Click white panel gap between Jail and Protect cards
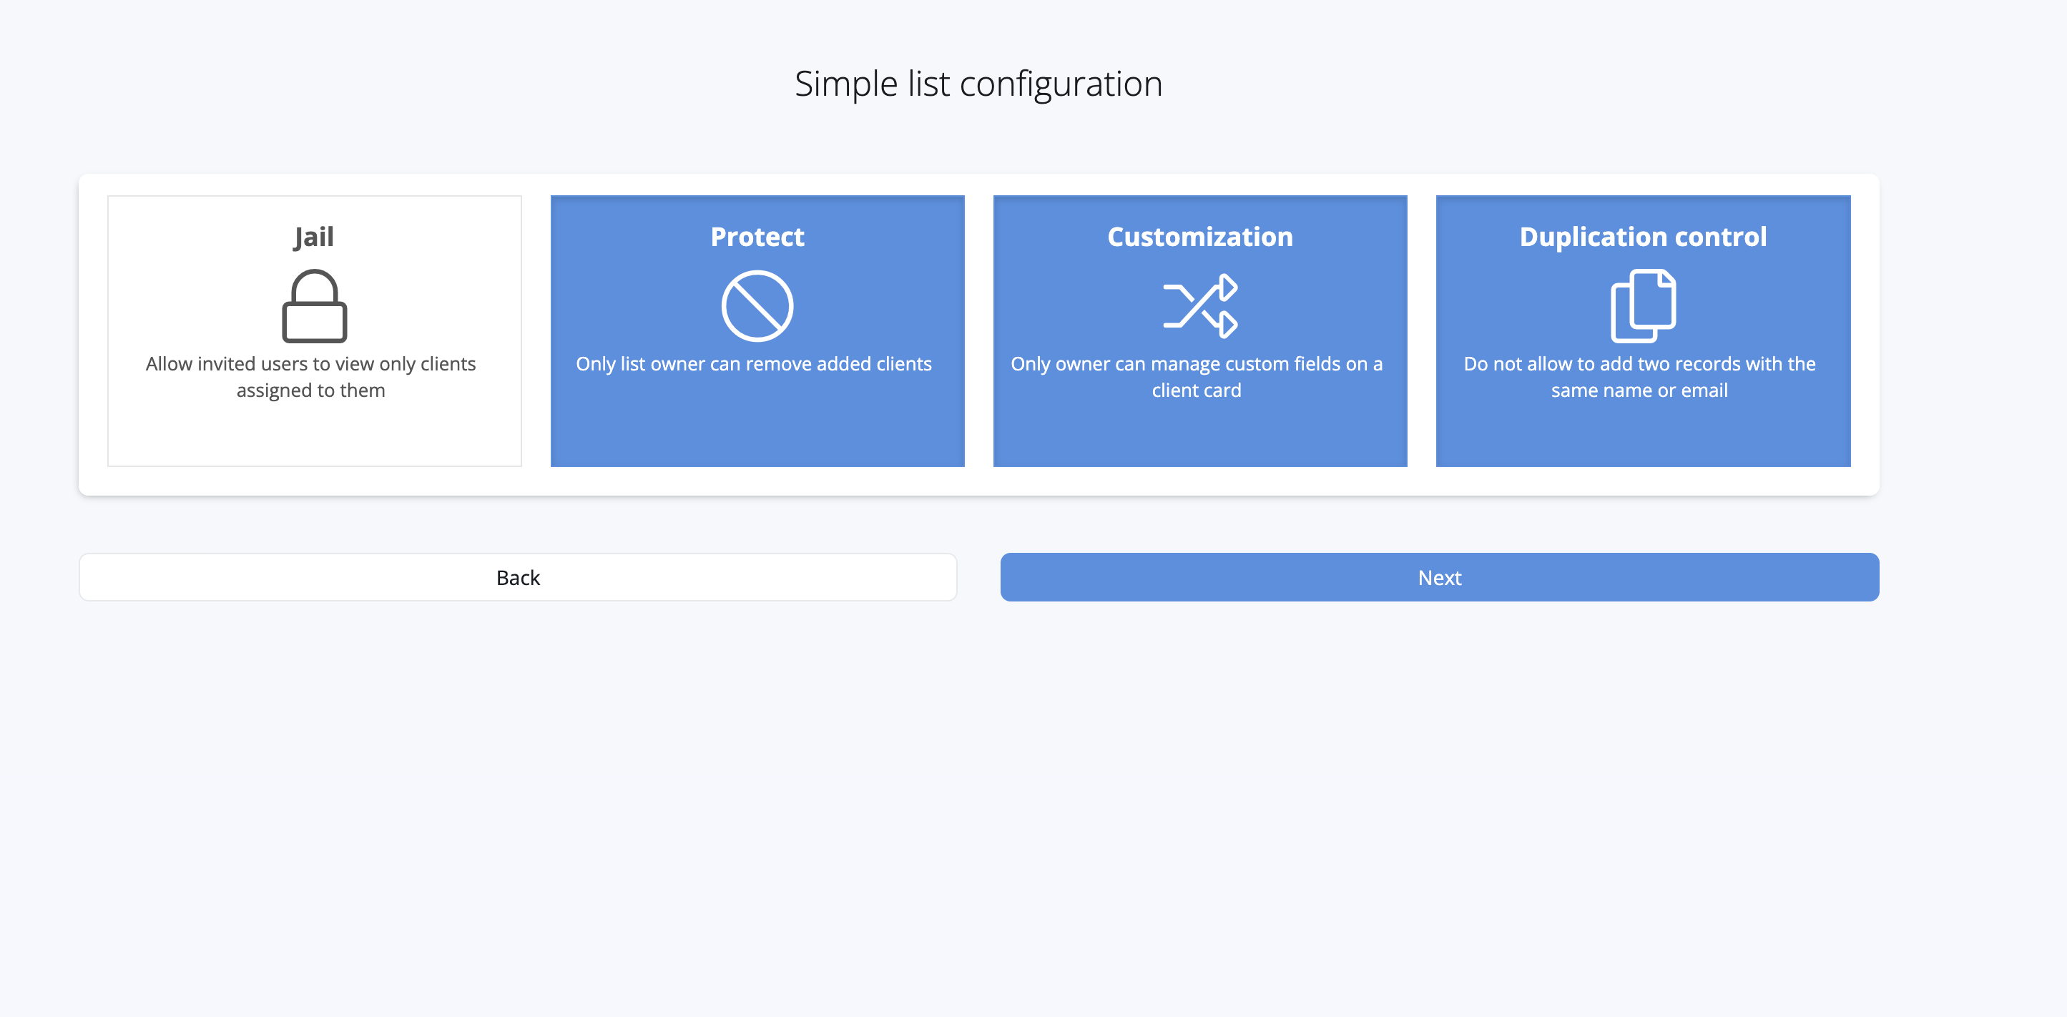The height and width of the screenshot is (1017, 2067). (536, 330)
